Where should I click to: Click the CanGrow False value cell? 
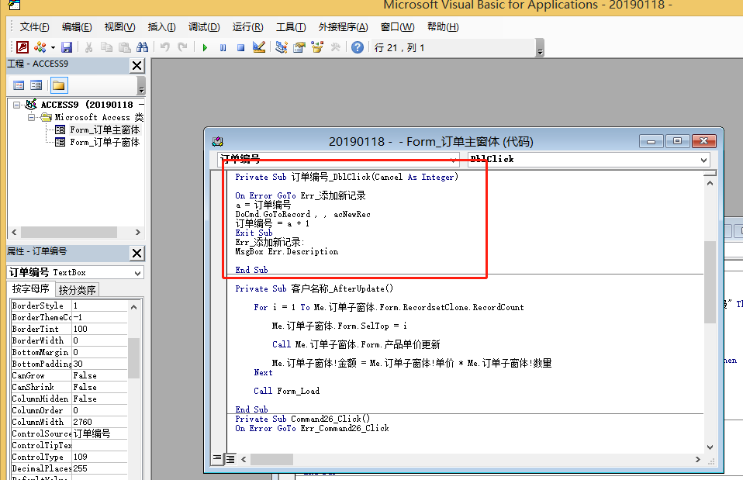pyautogui.click(x=100, y=375)
